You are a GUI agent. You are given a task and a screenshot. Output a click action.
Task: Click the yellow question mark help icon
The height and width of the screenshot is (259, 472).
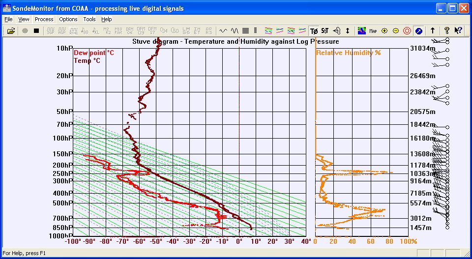pyautogui.click(x=447, y=30)
